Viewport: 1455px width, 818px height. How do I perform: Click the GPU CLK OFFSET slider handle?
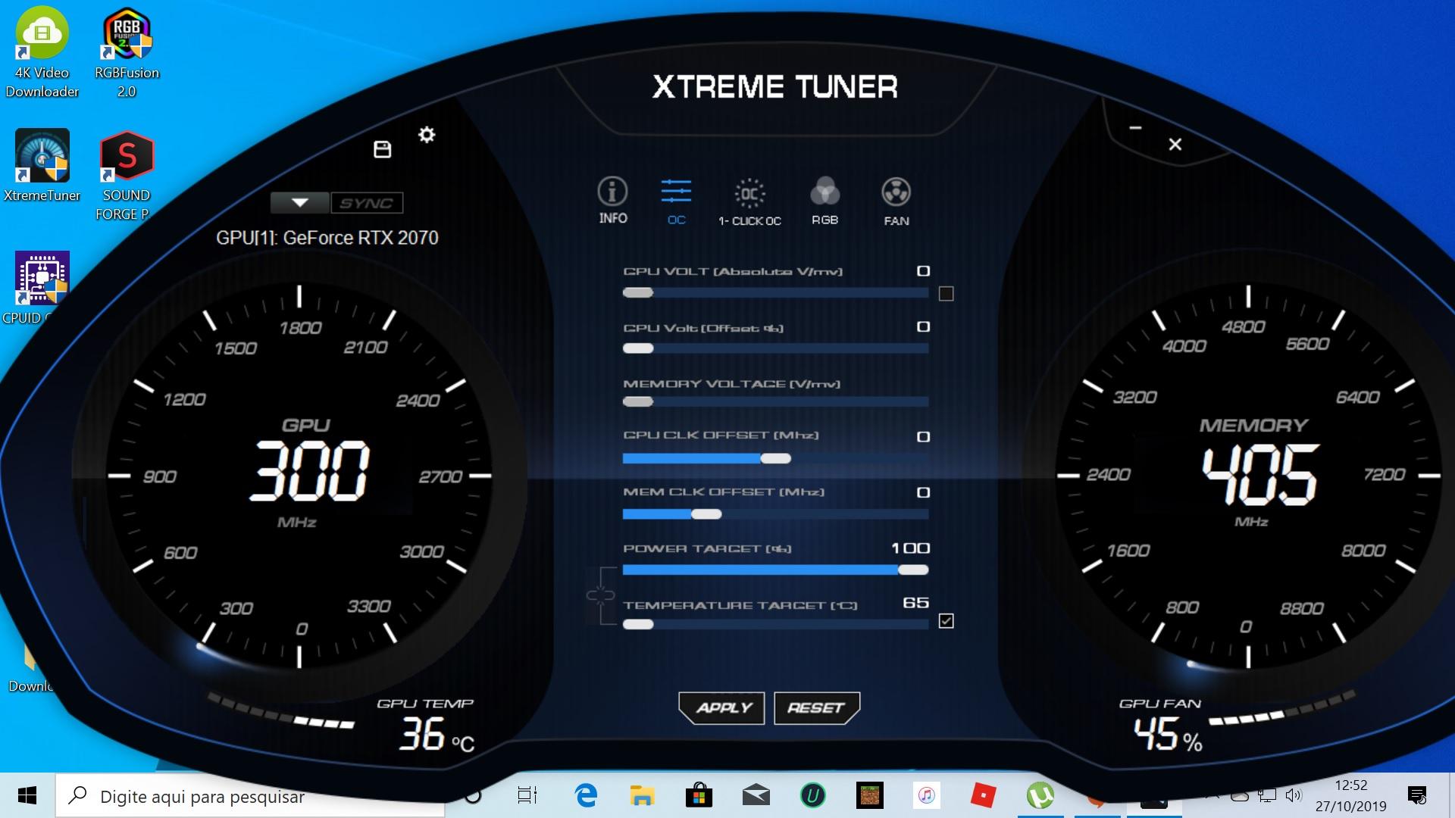click(x=775, y=458)
